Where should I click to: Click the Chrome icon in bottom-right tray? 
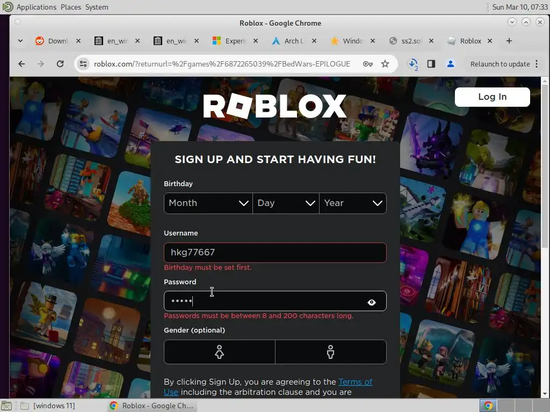click(488, 406)
